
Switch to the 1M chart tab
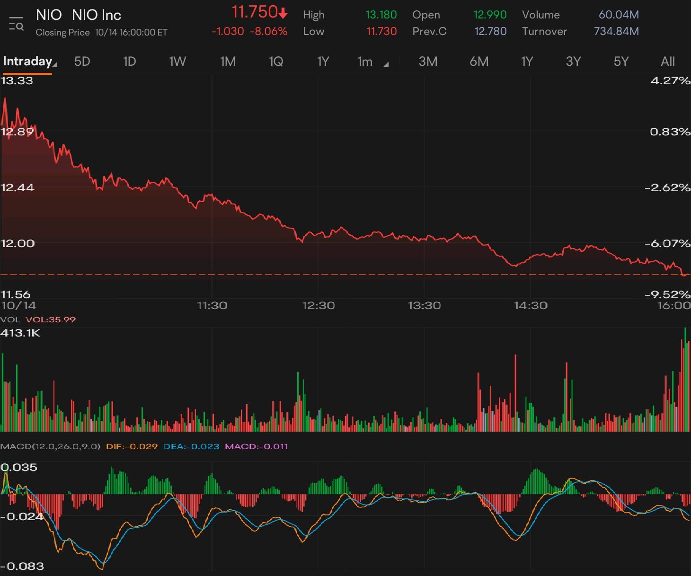(x=228, y=62)
